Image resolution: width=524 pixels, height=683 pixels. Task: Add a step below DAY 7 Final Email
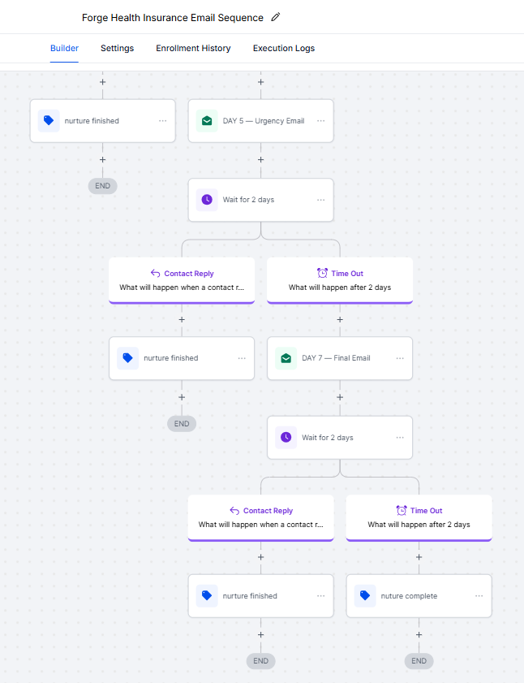coord(340,398)
